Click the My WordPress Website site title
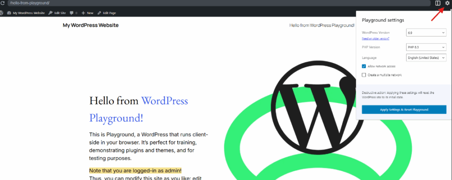The height and width of the screenshot is (180, 452). [90, 25]
